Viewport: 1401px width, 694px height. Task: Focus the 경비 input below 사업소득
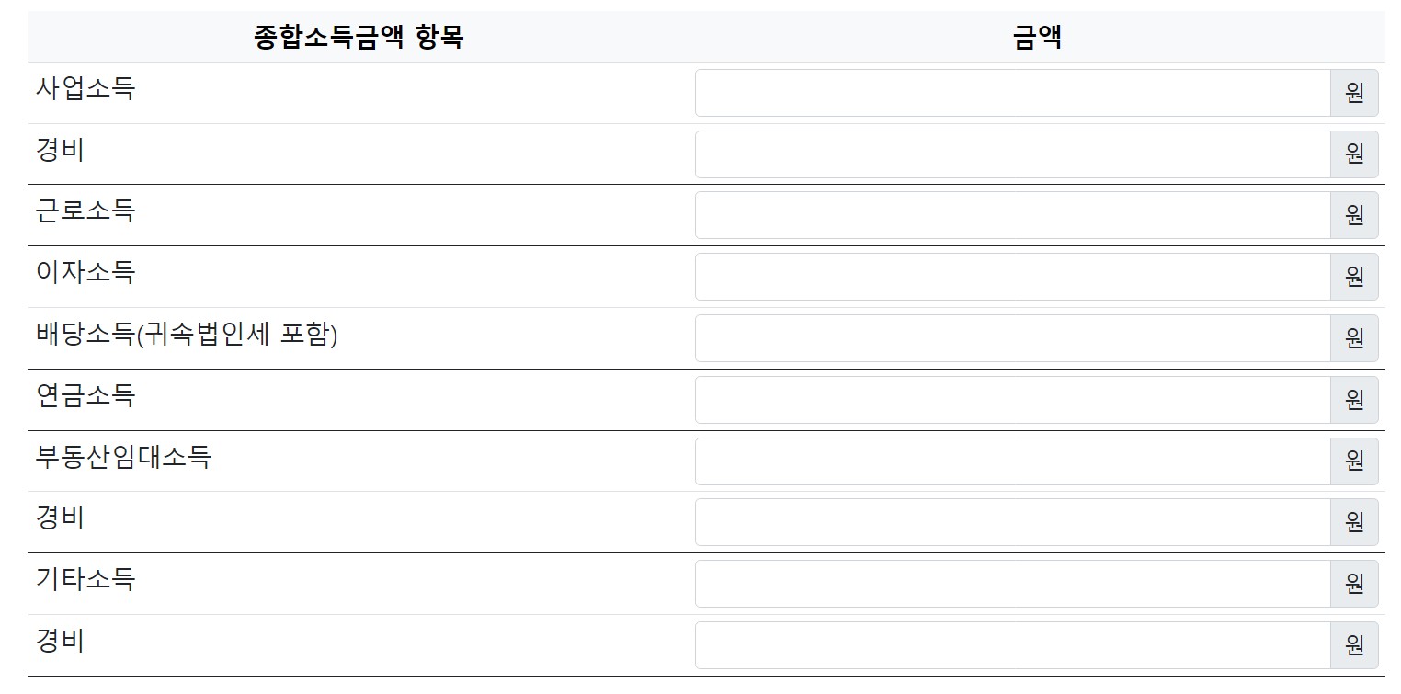click(x=1013, y=154)
